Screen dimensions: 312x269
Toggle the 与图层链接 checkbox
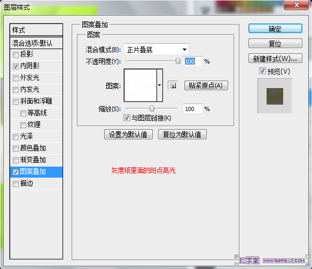[127, 118]
